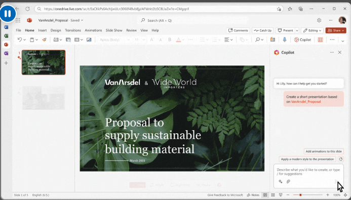Click zoom out minus in status bar
Viewport: 351px width, 200px height.
(x=288, y=195)
